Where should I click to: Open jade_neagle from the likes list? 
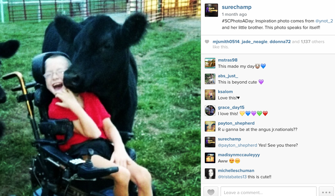(x=254, y=42)
